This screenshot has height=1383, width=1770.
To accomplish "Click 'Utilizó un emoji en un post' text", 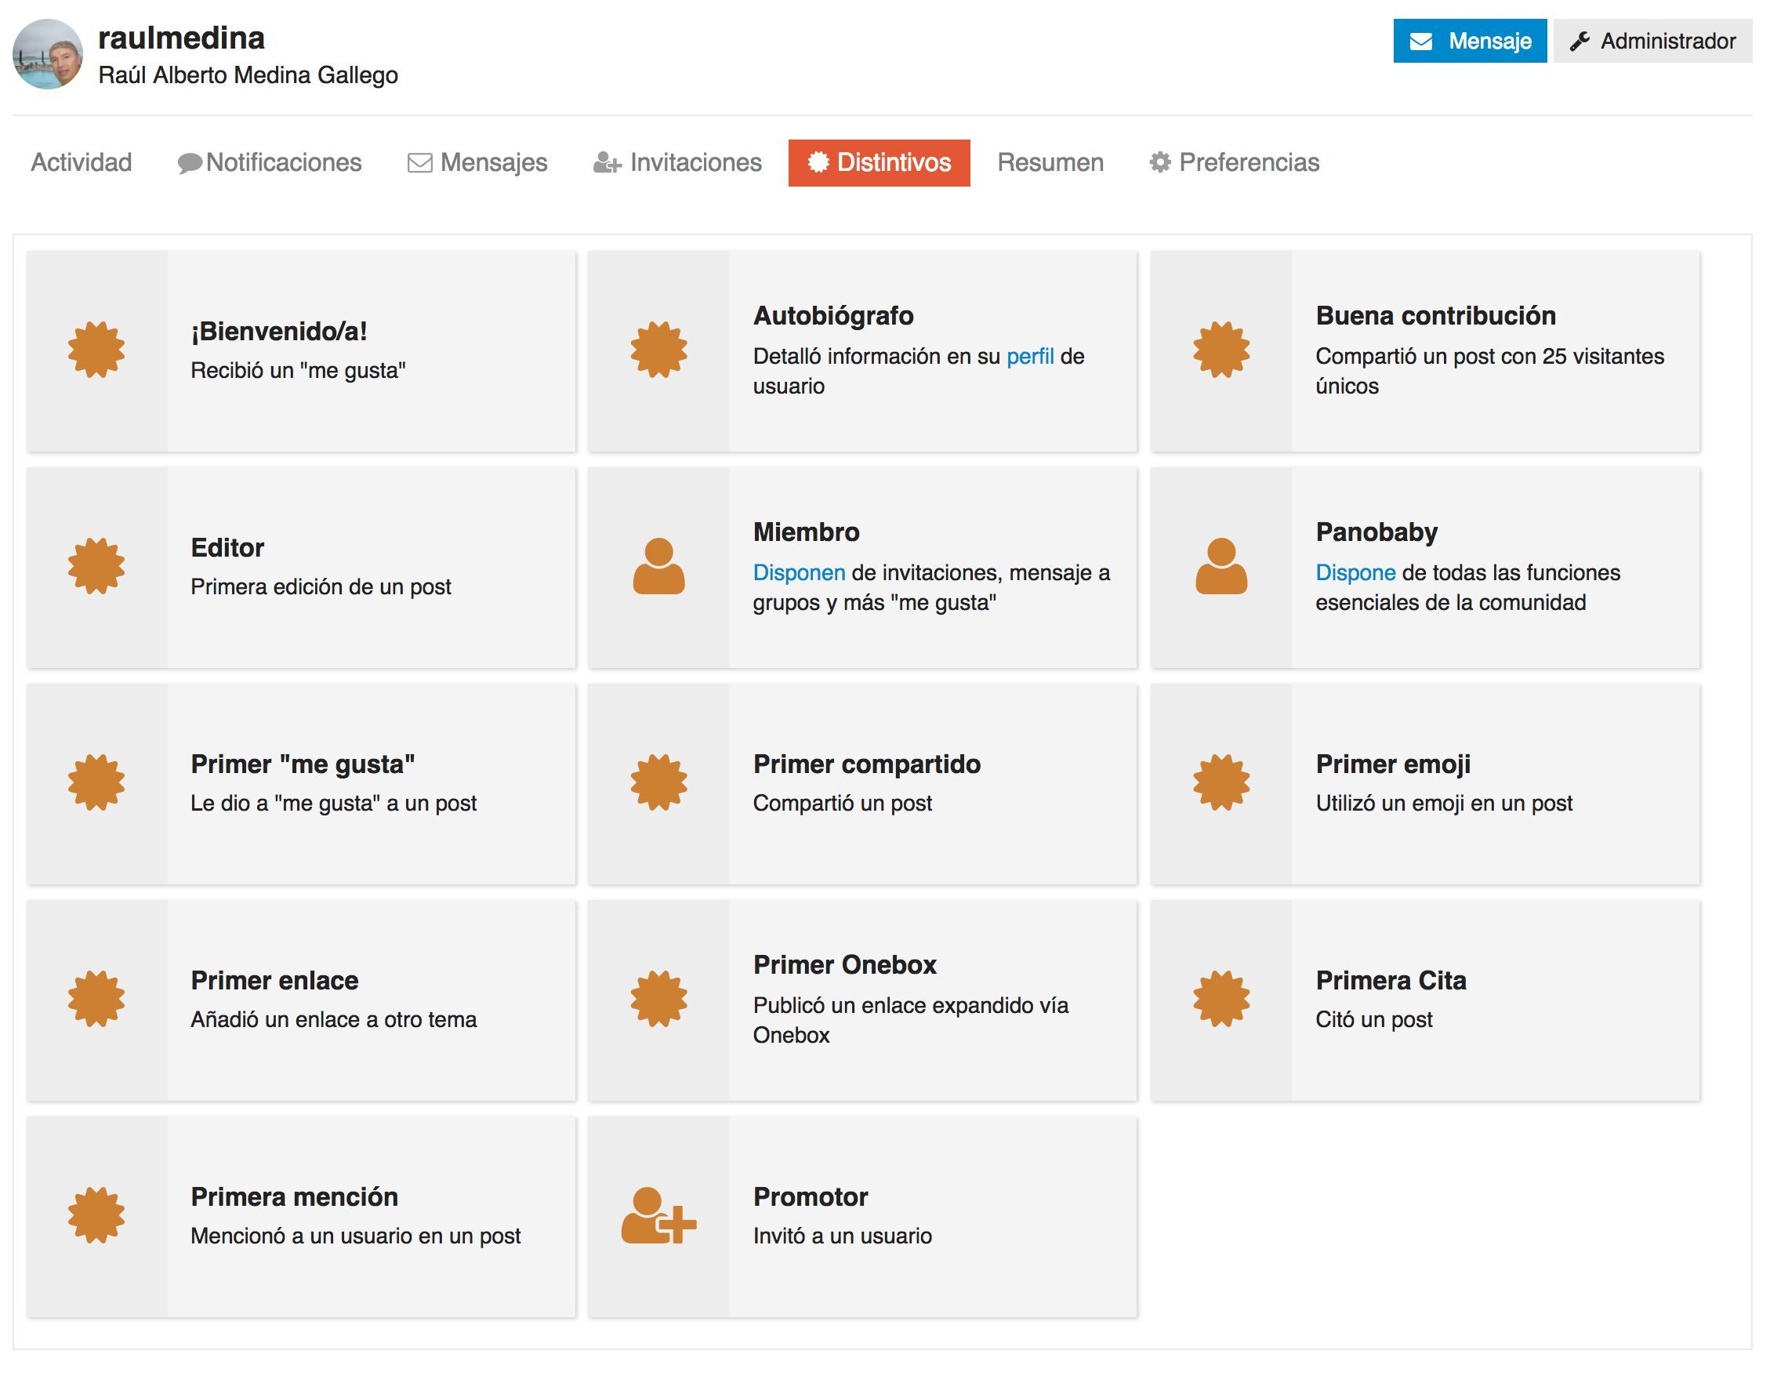I will click(x=1444, y=803).
